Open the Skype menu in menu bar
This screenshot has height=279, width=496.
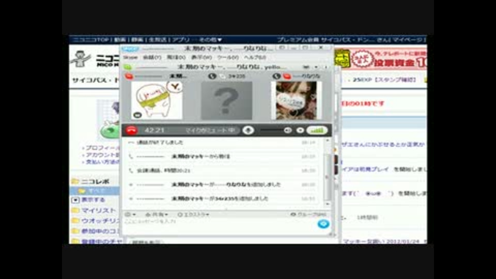point(130,57)
